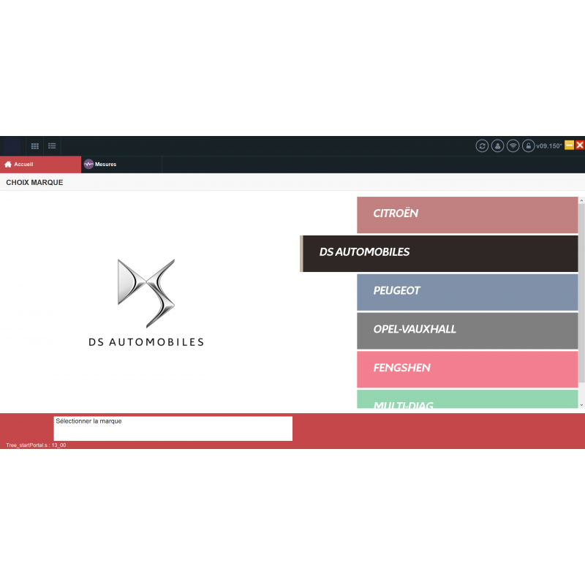585x585 pixels.
Task: Open the user profile icon
Action: pyautogui.click(x=497, y=146)
